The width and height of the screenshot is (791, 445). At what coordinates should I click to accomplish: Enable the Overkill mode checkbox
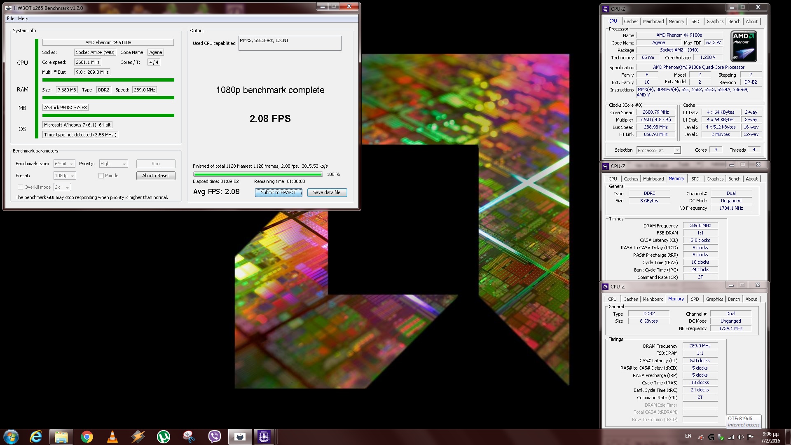(x=20, y=187)
